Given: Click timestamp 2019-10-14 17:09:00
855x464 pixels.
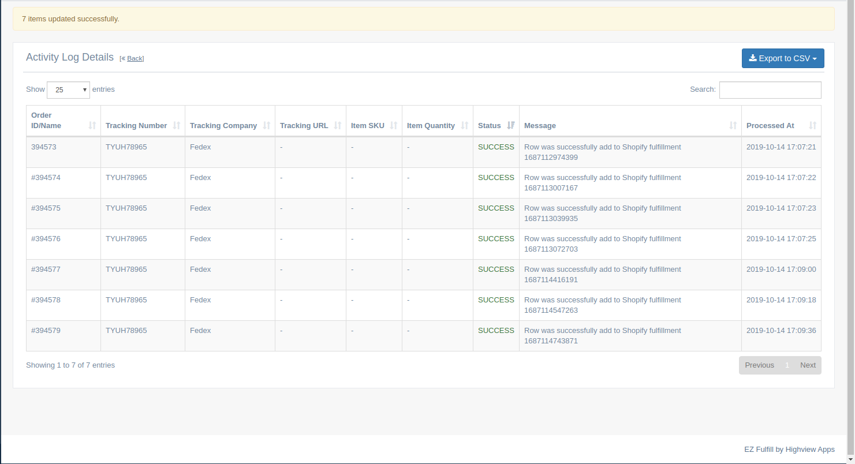Looking at the screenshot, I should pos(781,270).
